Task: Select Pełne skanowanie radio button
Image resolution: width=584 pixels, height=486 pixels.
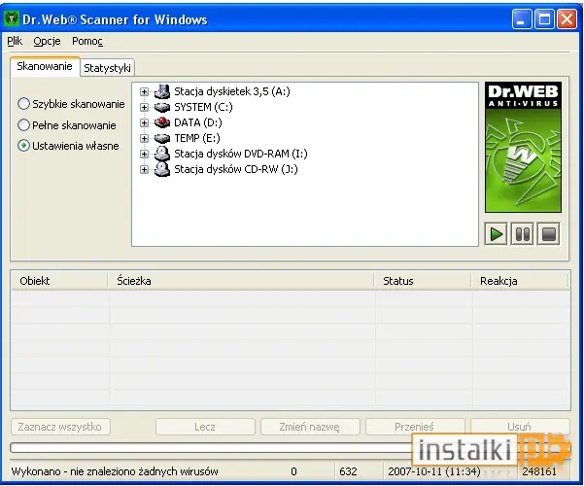Action: (x=23, y=125)
